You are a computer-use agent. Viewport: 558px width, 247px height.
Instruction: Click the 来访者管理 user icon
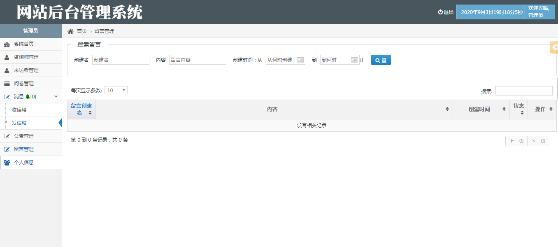(x=7, y=70)
